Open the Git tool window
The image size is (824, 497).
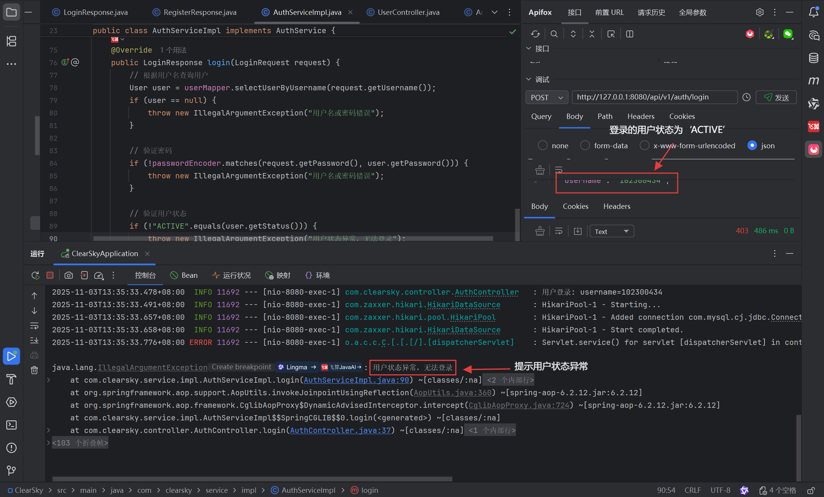[11, 471]
